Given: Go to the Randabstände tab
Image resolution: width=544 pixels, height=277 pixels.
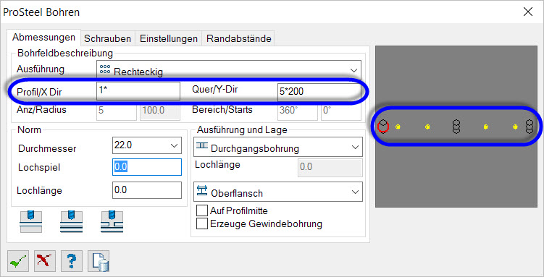Looking at the screenshot, I should [x=239, y=38].
